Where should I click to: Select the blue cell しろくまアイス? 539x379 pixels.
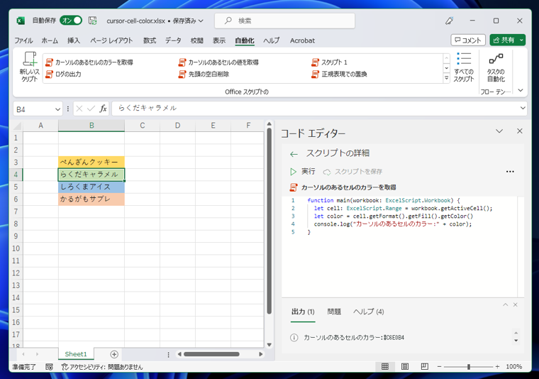pos(91,187)
